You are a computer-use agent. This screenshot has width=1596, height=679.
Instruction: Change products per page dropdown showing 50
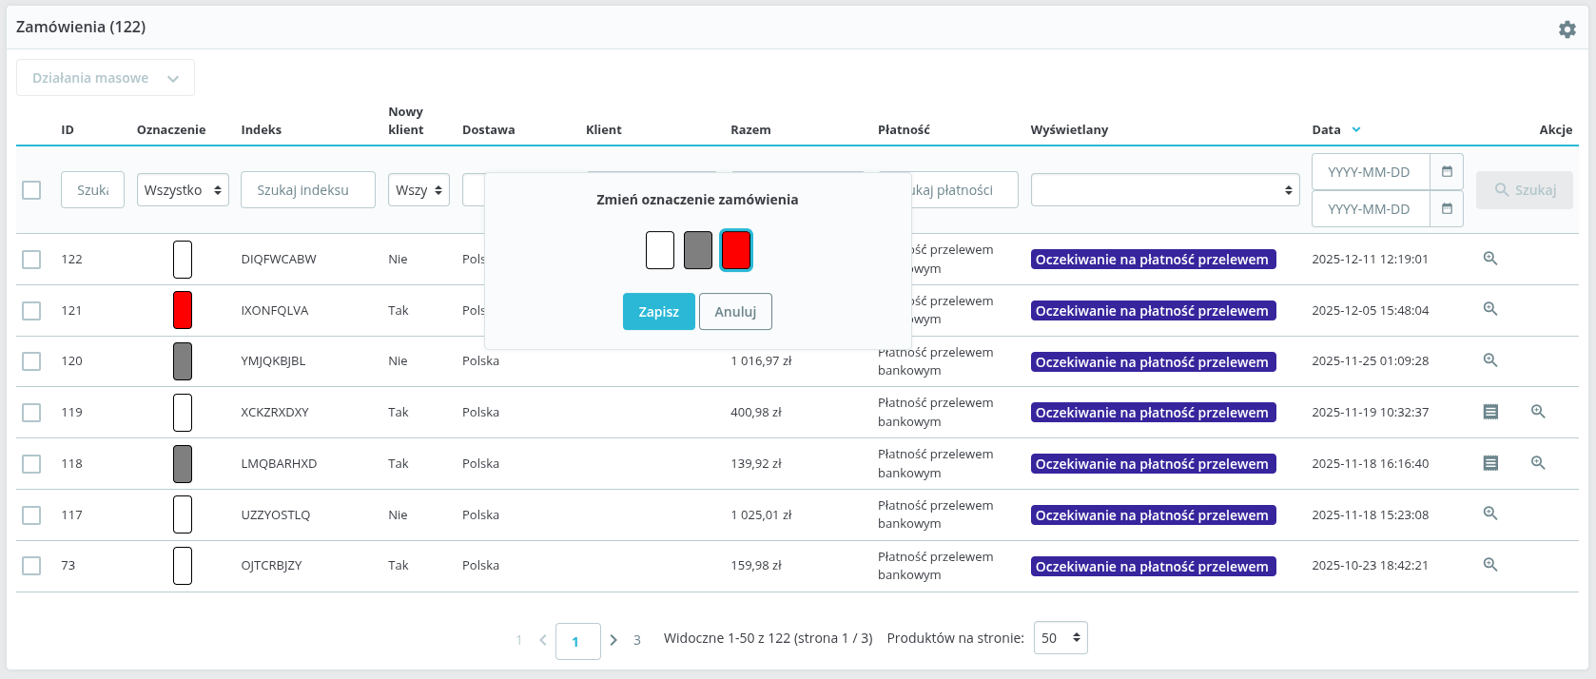(1060, 638)
